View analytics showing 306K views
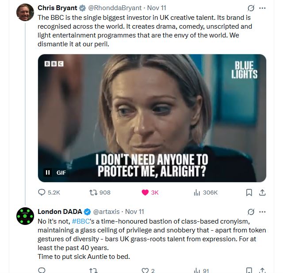Viewport: 283px width, 273px height. 196,192
